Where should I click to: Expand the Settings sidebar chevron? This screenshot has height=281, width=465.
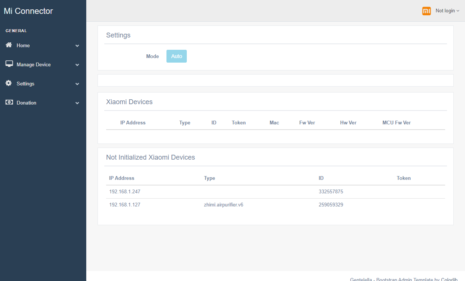pos(77,84)
